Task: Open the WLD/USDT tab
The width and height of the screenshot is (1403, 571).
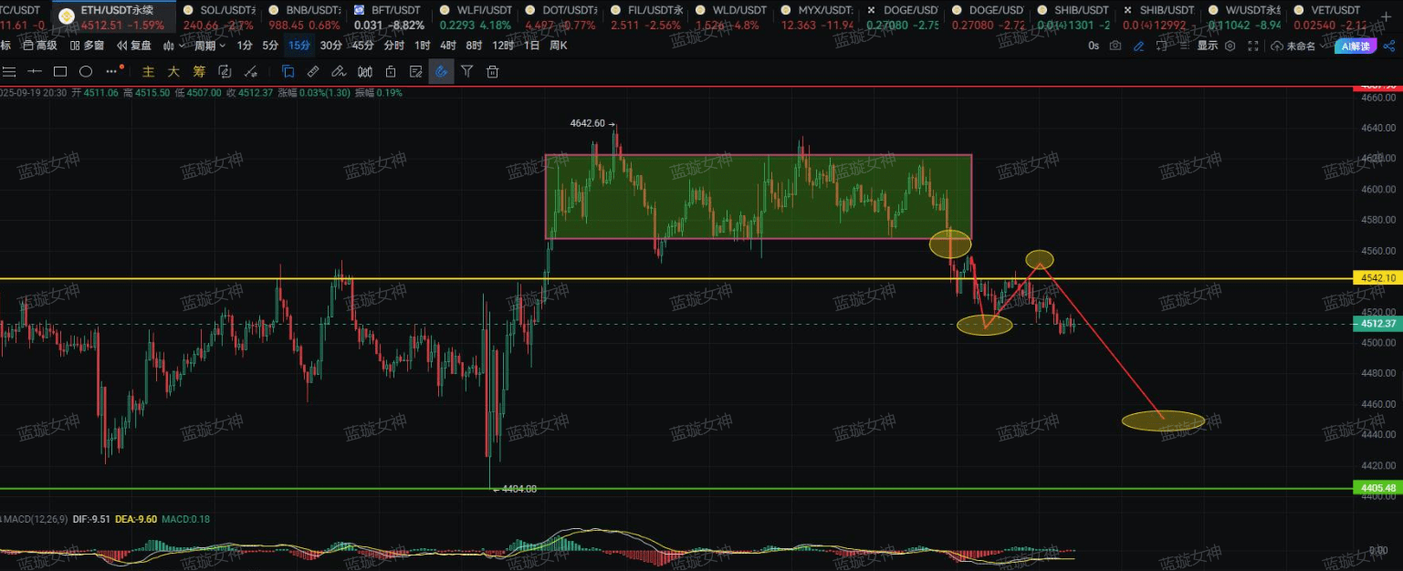Action: click(730, 16)
